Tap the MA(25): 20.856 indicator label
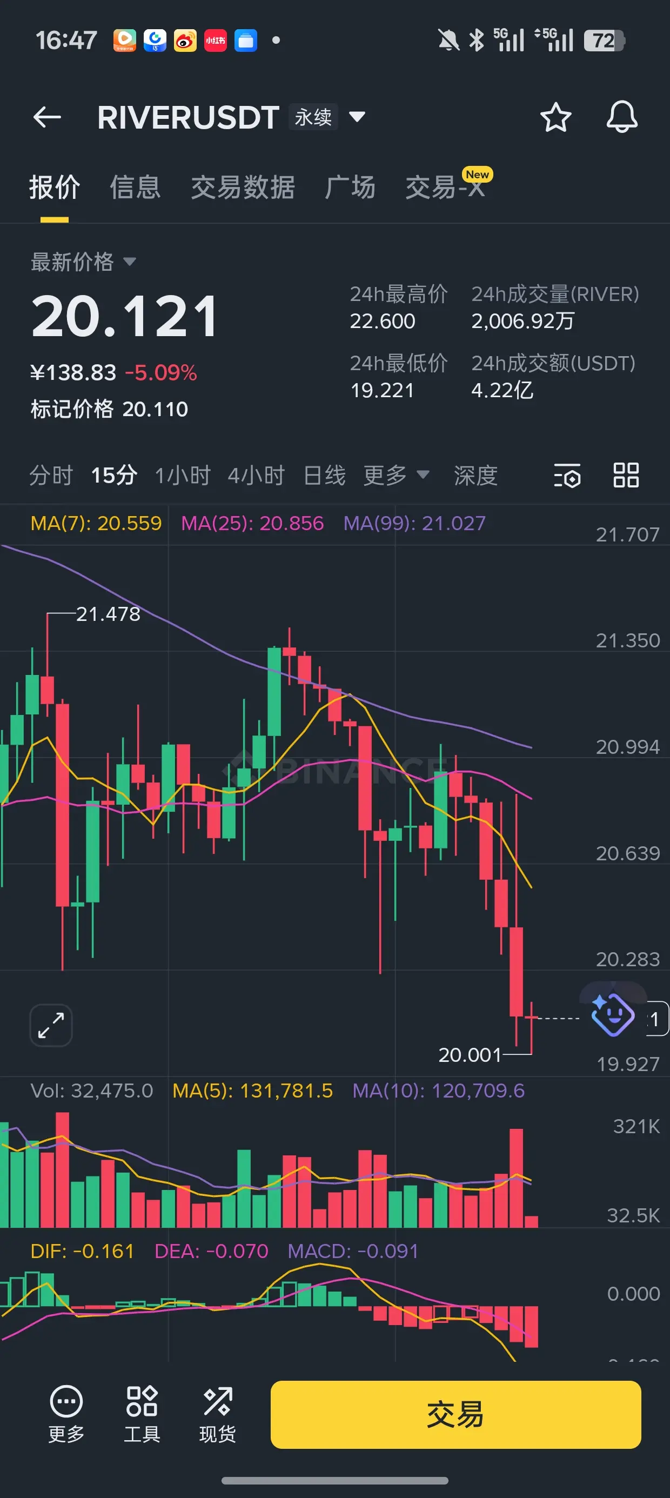This screenshot has width=670, height=1498. tap(252, 523)
